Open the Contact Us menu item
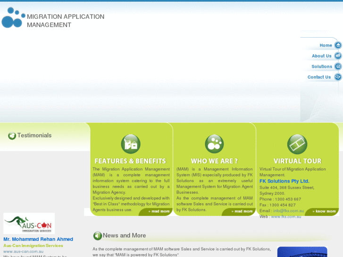Image resolution: width=343 pixels, height=257 pixels. point(319,77)
